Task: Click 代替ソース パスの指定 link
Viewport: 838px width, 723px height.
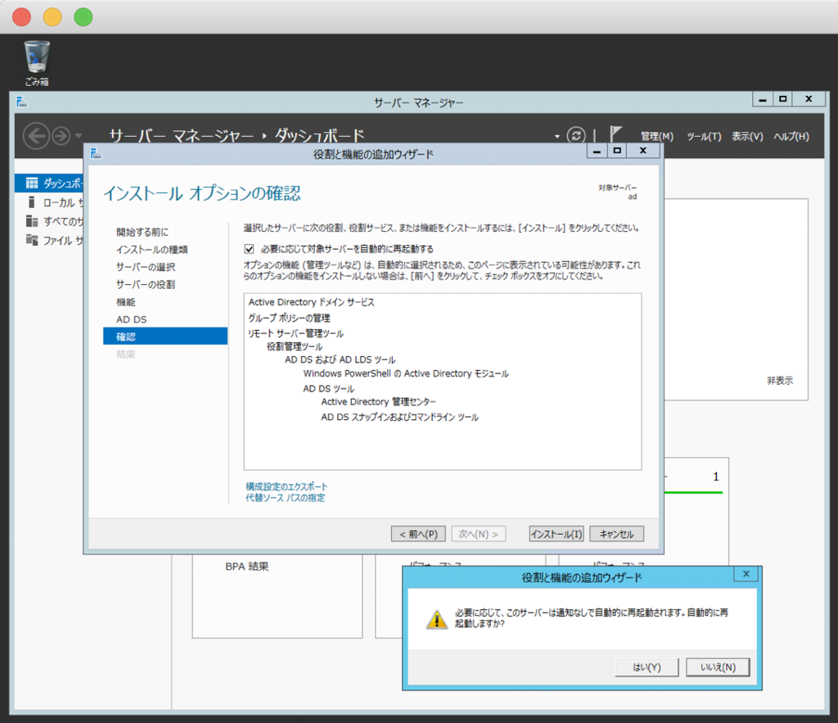Action: click(285, 498)
